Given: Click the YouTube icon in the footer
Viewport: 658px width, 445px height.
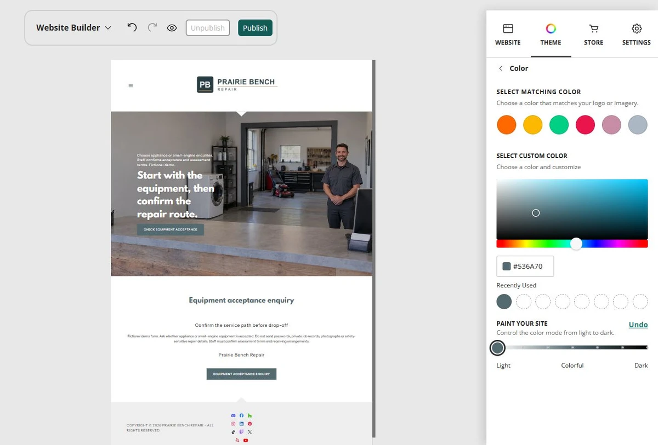Looking at the screenshot, I should point(246,440).
